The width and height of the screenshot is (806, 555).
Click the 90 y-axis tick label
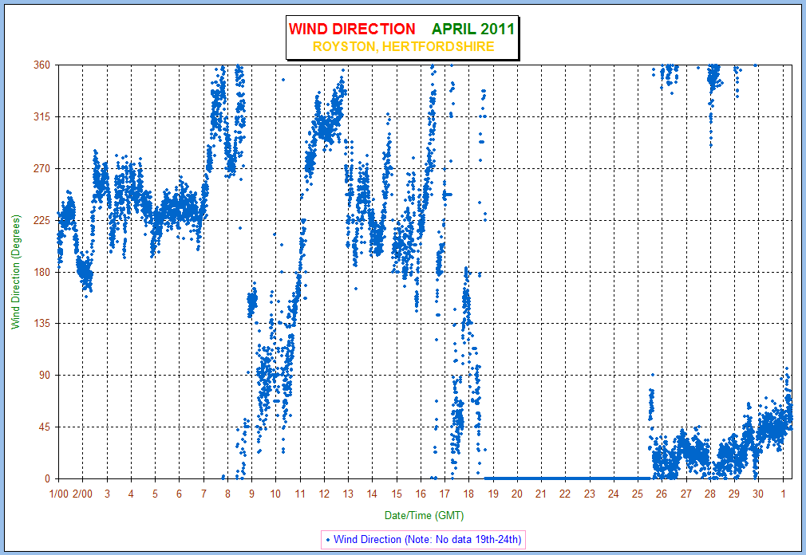point(45,376)
